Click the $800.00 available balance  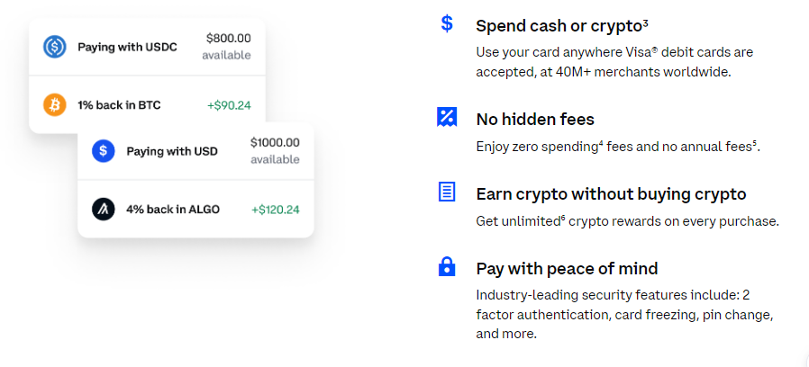226,47
